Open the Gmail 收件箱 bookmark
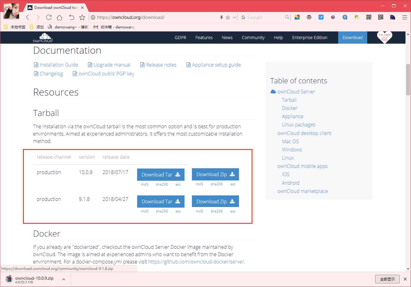The height and width of the screenshot is (287, 411). pos(114,27)
